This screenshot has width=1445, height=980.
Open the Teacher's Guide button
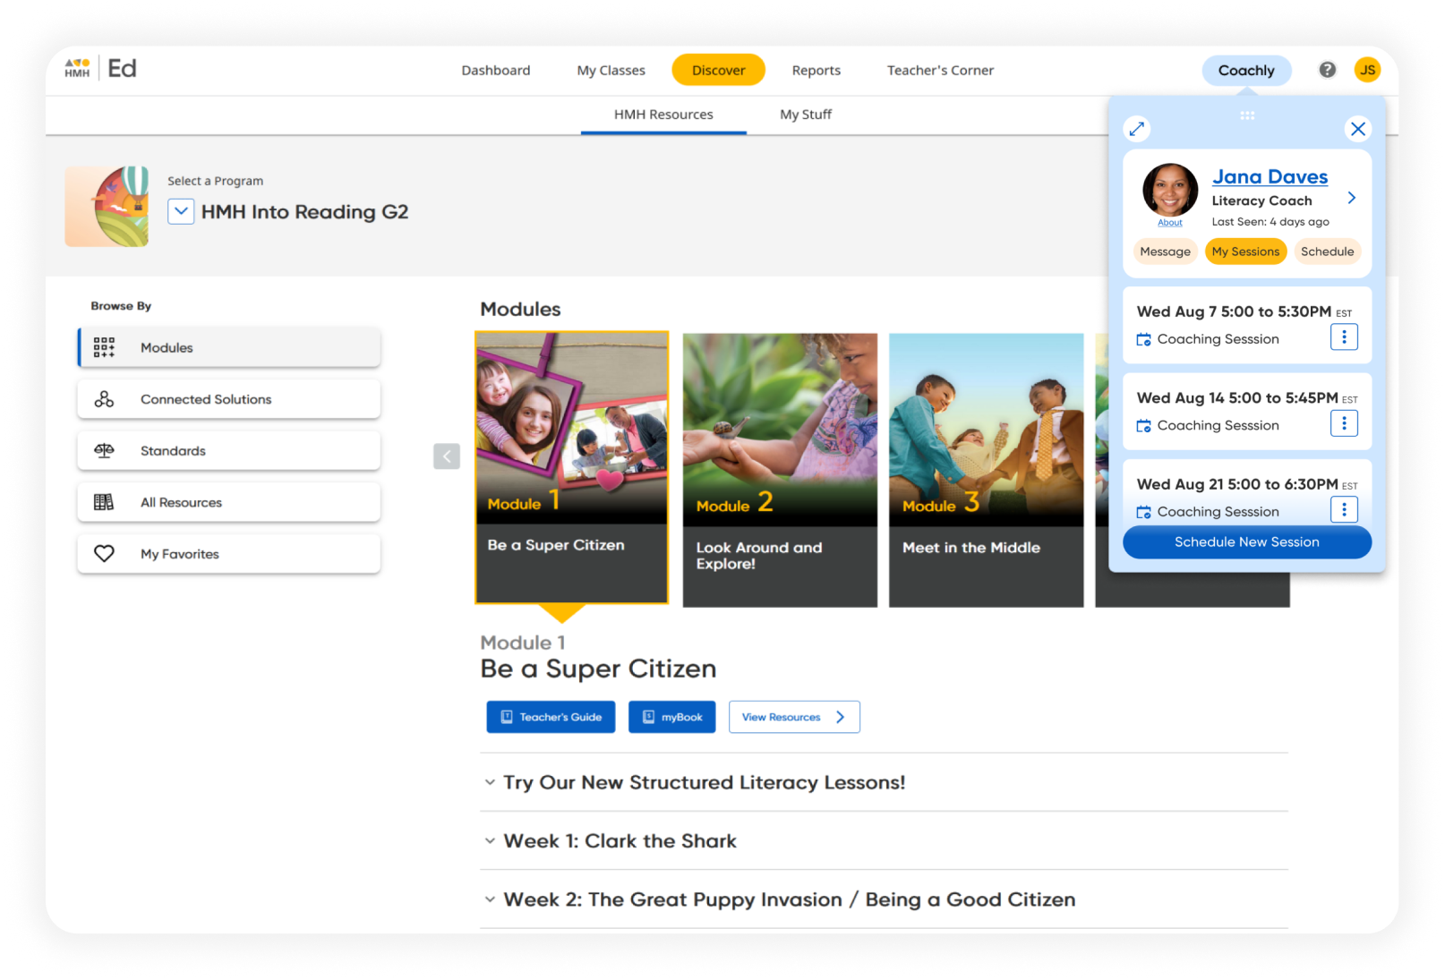click(x=551, y=717)
